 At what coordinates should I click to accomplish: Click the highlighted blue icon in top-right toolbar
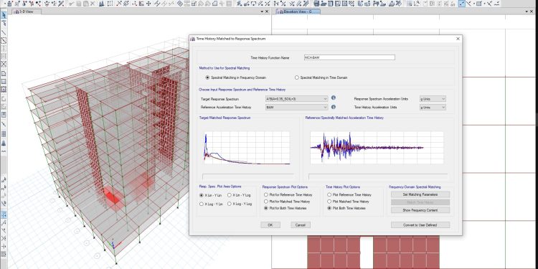(x=462, y=4)
